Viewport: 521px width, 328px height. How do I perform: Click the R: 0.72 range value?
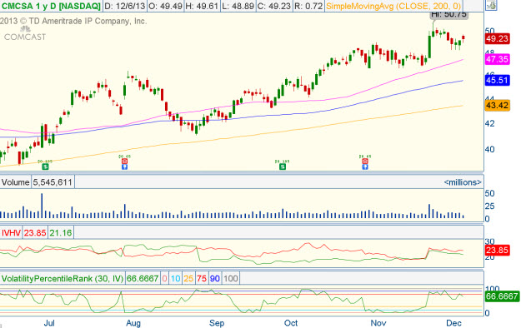(x=308, y=6)
